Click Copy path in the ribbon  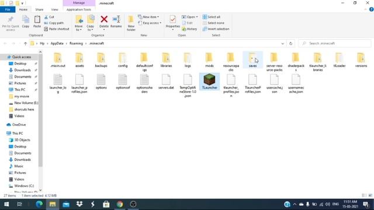tap(54, 23)
